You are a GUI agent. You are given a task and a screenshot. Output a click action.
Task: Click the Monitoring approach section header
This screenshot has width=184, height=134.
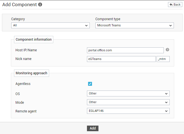point(32,73)
